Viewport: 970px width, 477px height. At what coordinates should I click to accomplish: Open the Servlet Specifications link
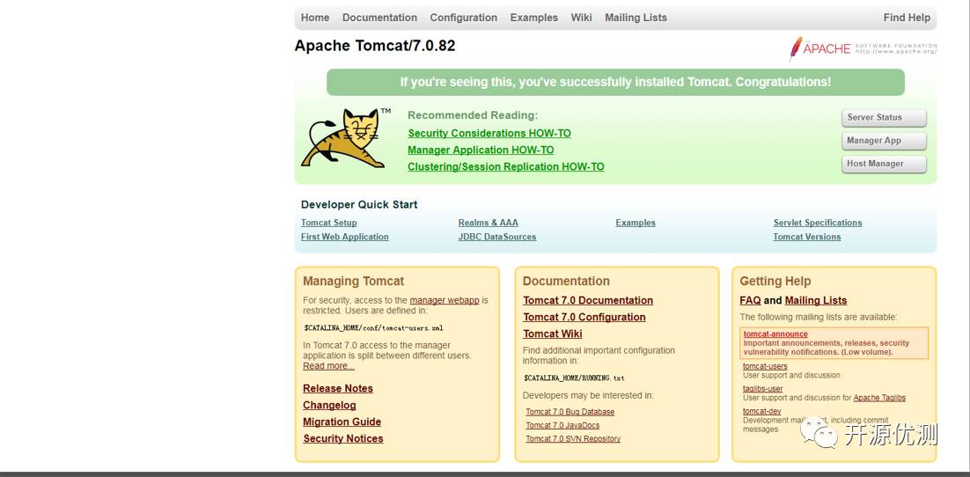point(817,223)
